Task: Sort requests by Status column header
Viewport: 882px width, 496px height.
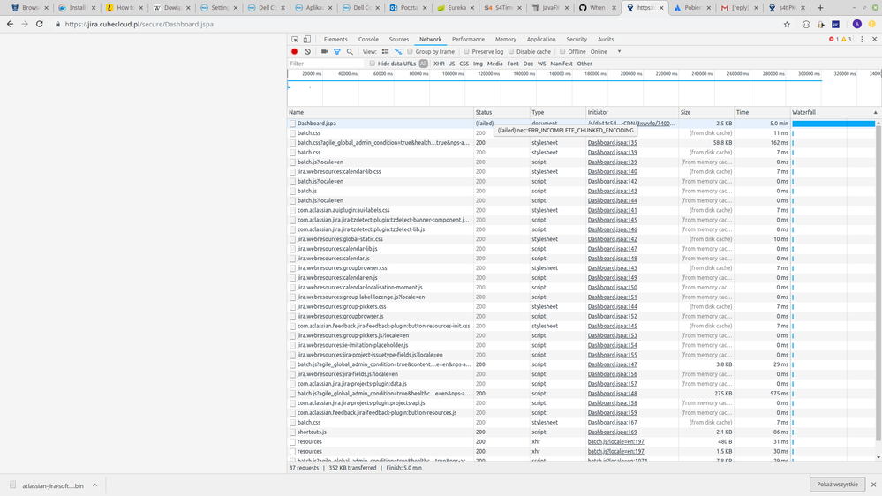Action: 501,112
